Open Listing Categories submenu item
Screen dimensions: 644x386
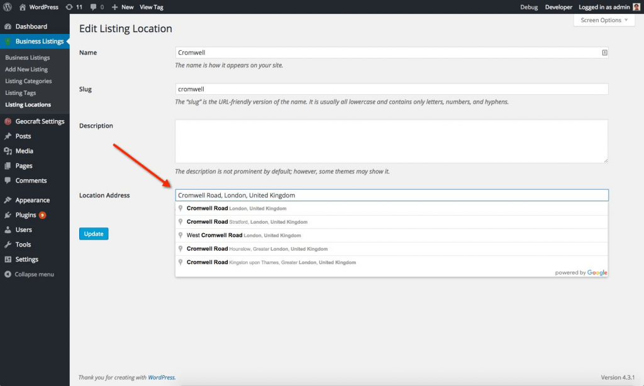point(28,81)
